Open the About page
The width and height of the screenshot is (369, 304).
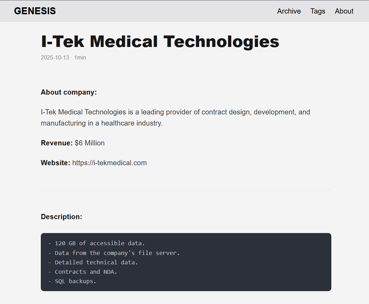tap(344, 11)
